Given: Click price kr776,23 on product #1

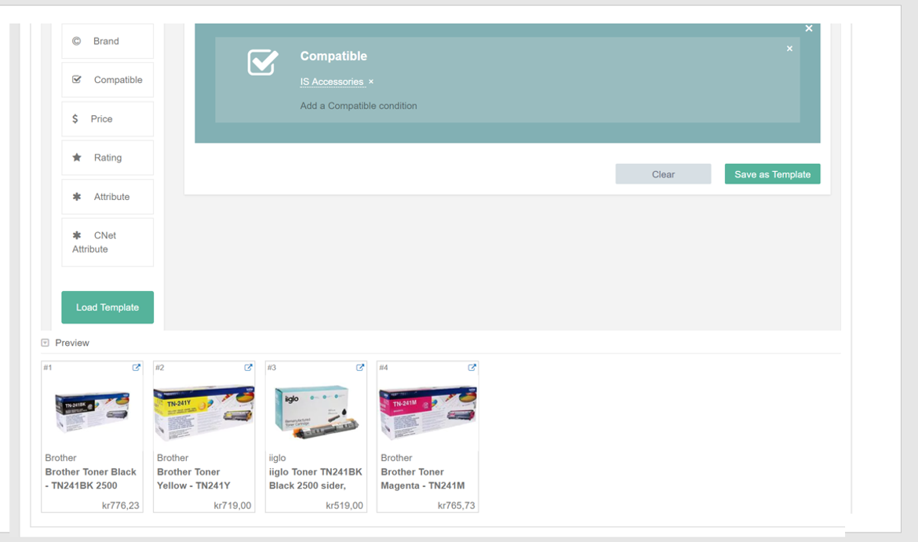Looking at the screenshot, I should [121, 505].
